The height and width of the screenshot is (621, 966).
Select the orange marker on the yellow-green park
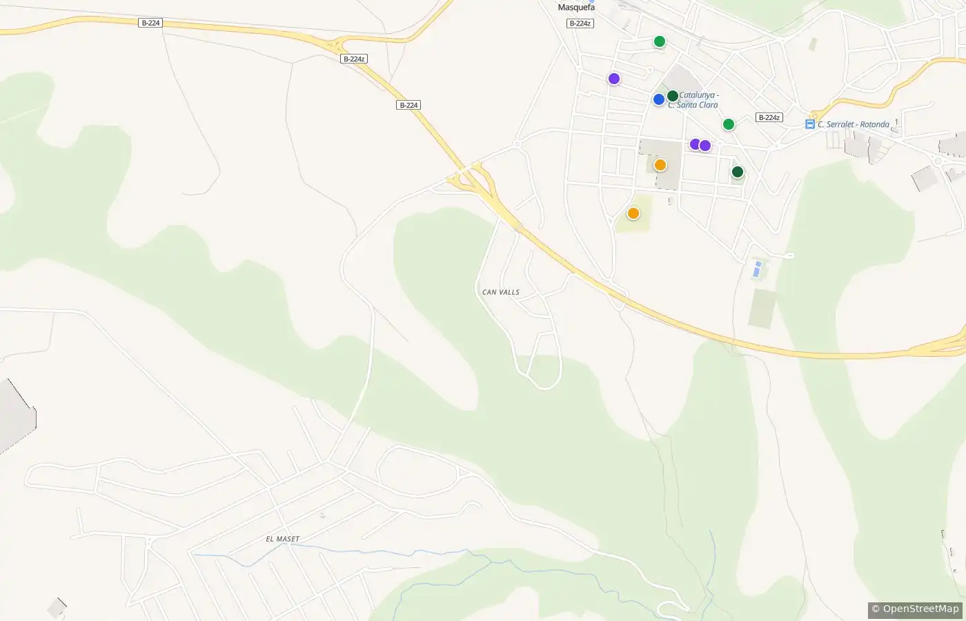tap(633, 213)
